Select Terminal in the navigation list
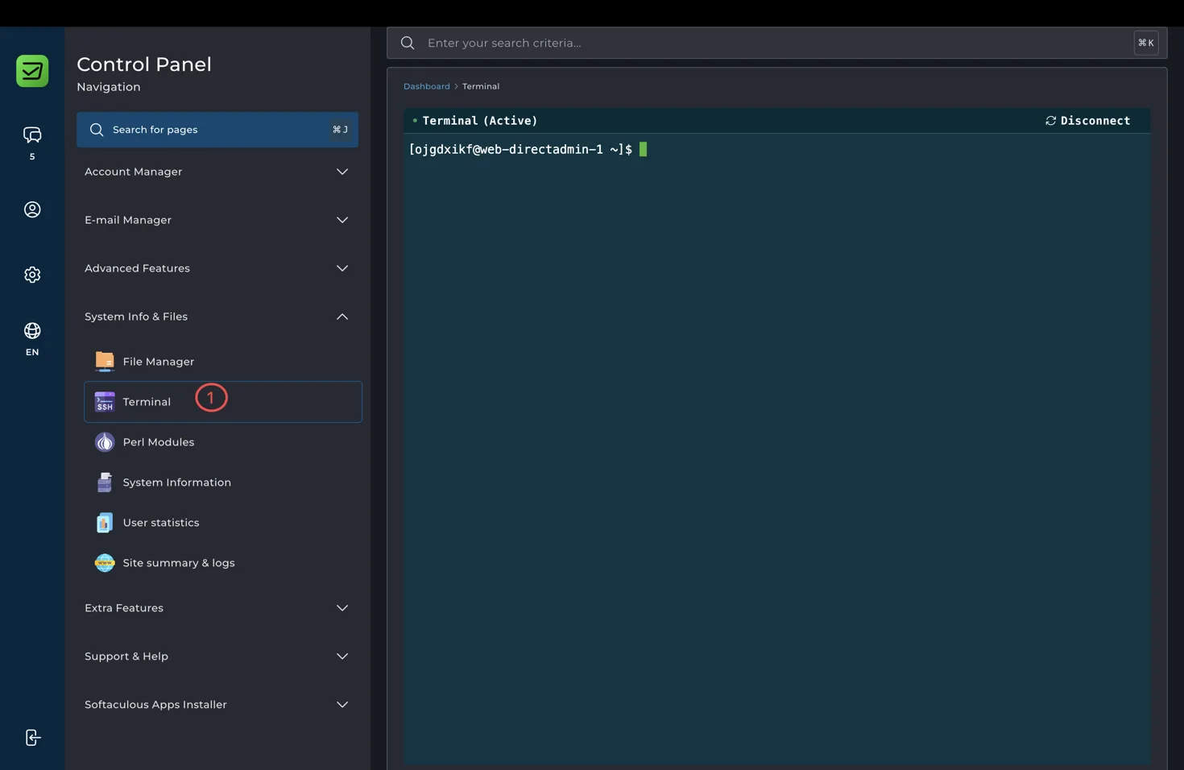This screenshot has height=770, width=1184. coord(223,402)
